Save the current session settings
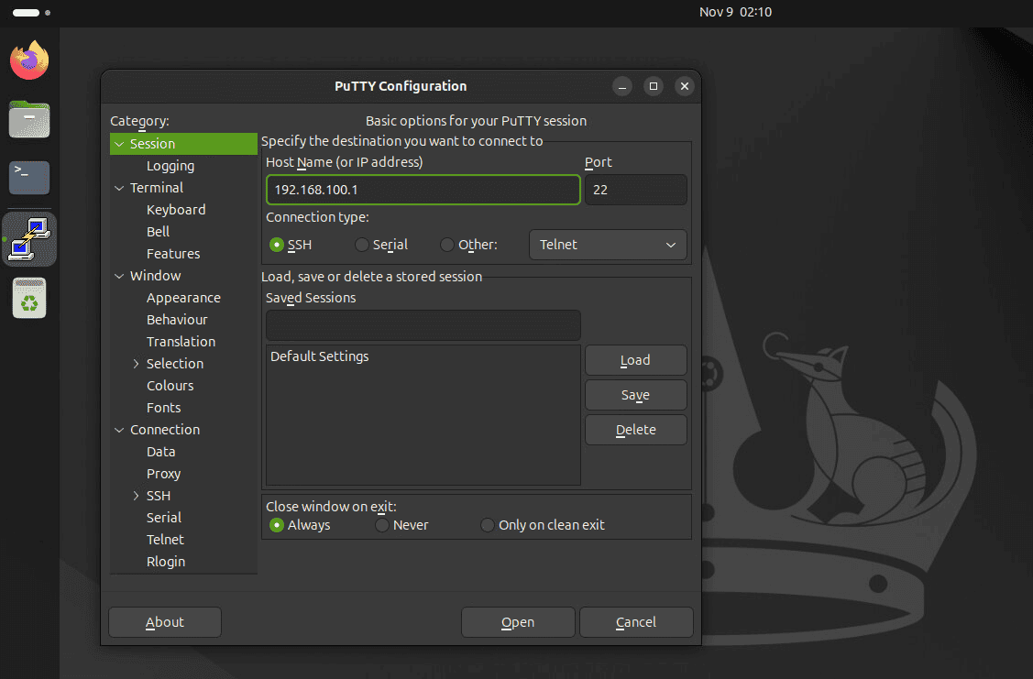This screenshot has width=1033, height=679. 635,395
